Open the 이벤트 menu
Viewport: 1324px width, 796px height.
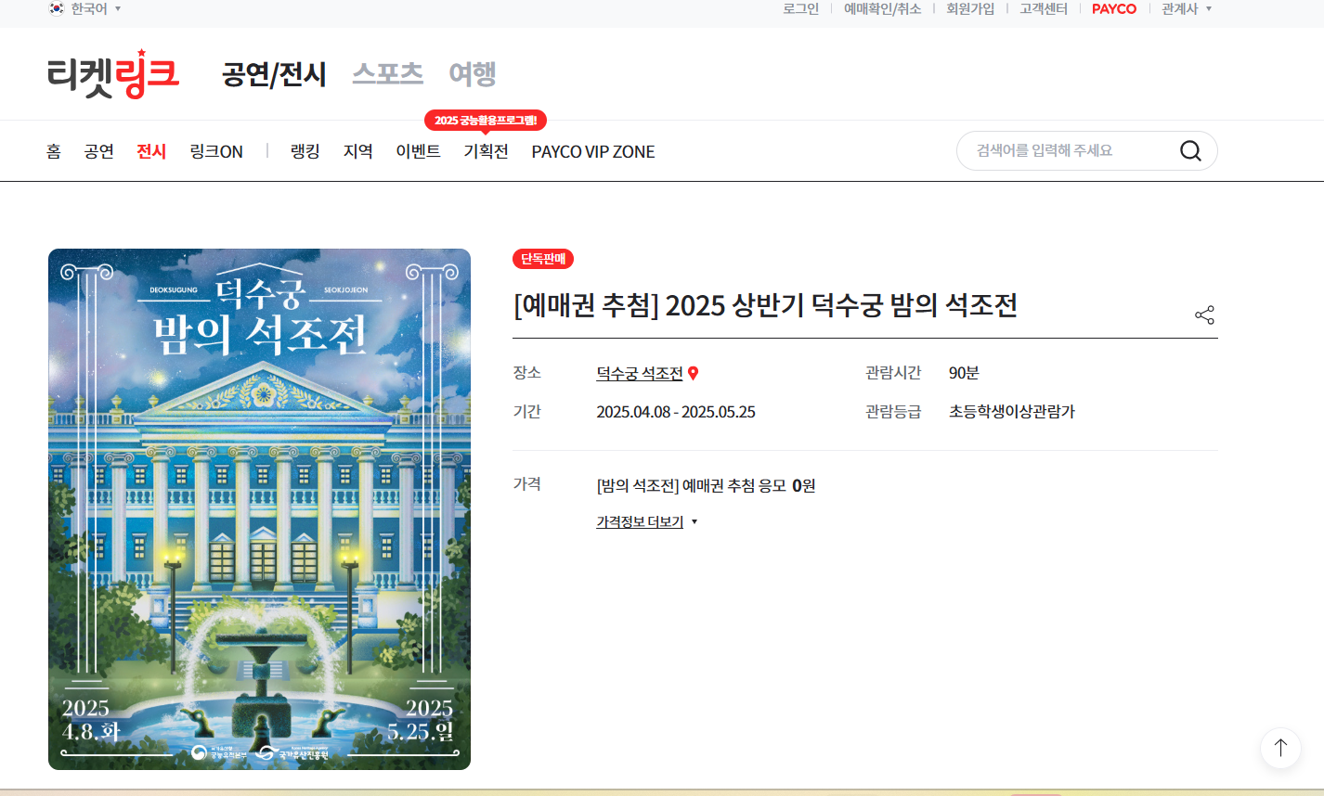419,151
